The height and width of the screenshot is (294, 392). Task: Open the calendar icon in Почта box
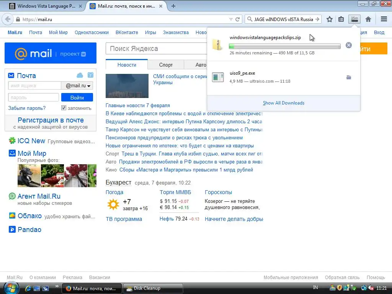[90, 75]
